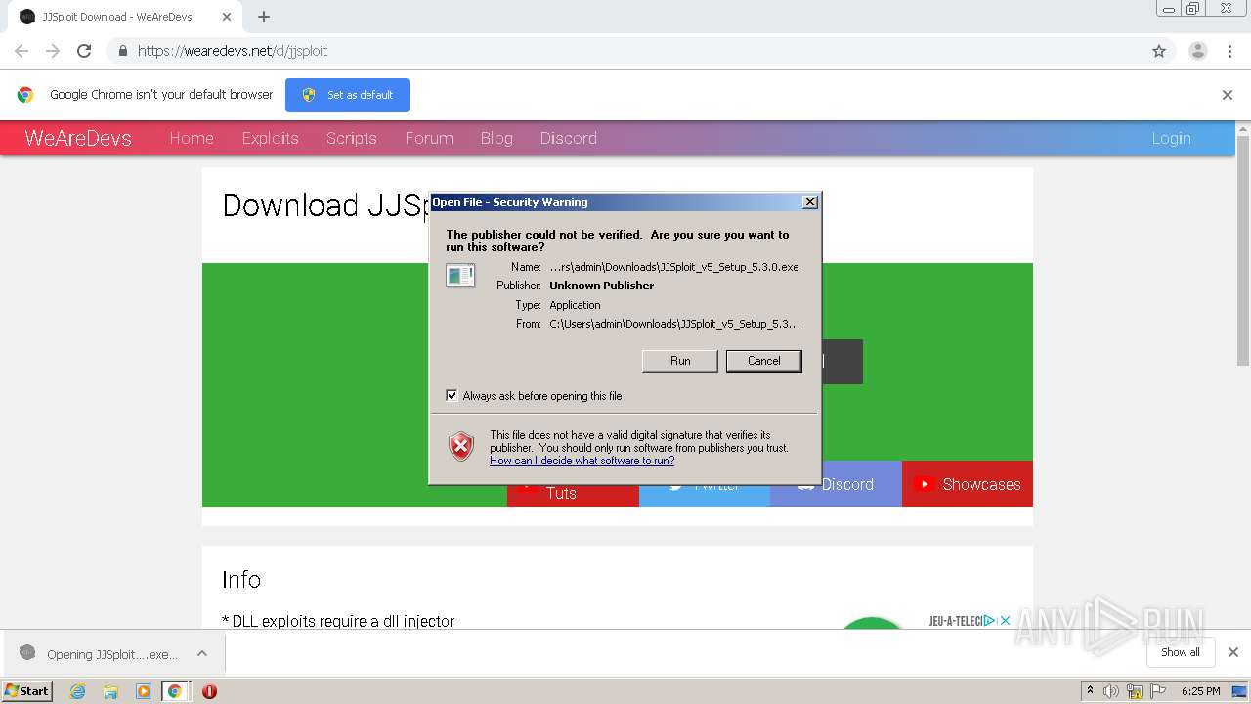Screen dimensions: 1251x704
Task: Open the Windows Start menu
Action: coord(27,690)
